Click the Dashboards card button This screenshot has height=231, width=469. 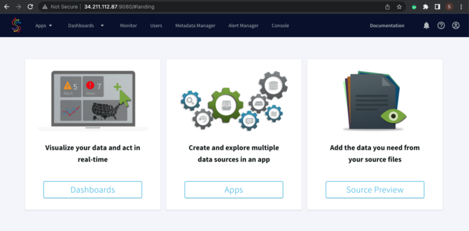(93, 190)
